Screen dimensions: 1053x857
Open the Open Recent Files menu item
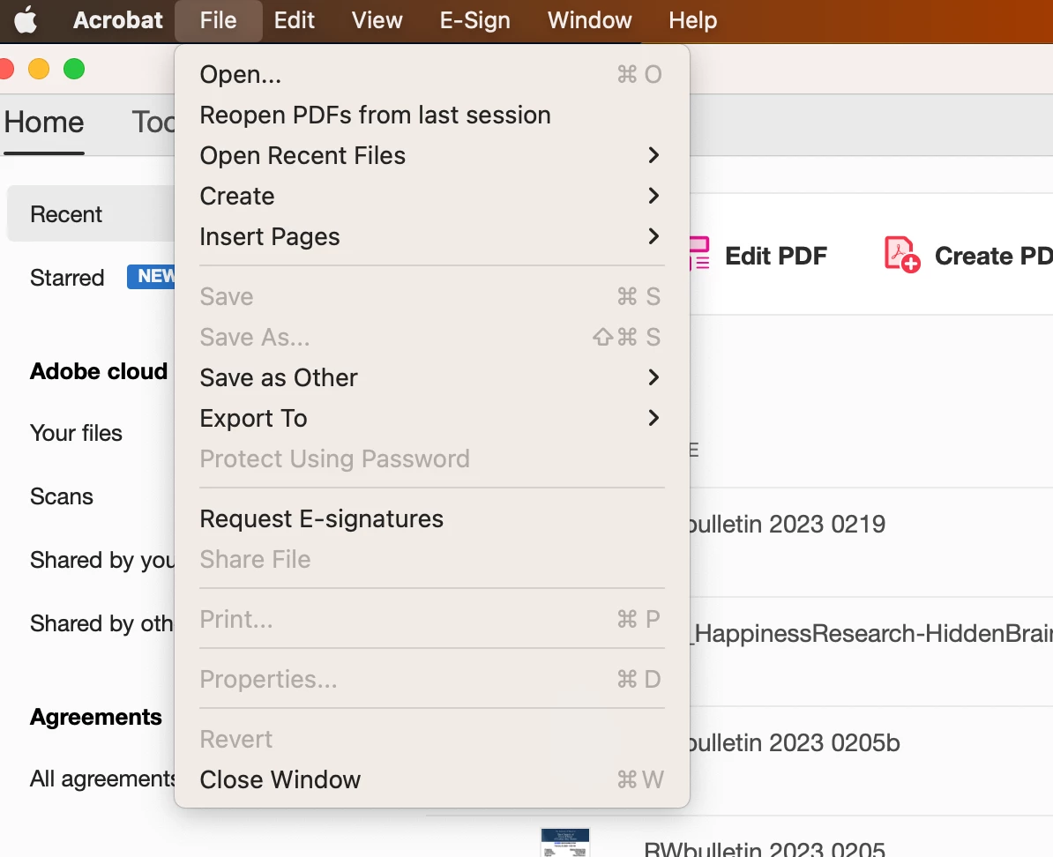431,155
